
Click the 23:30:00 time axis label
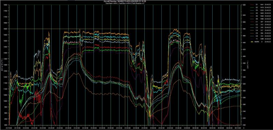tap(68, 128)
